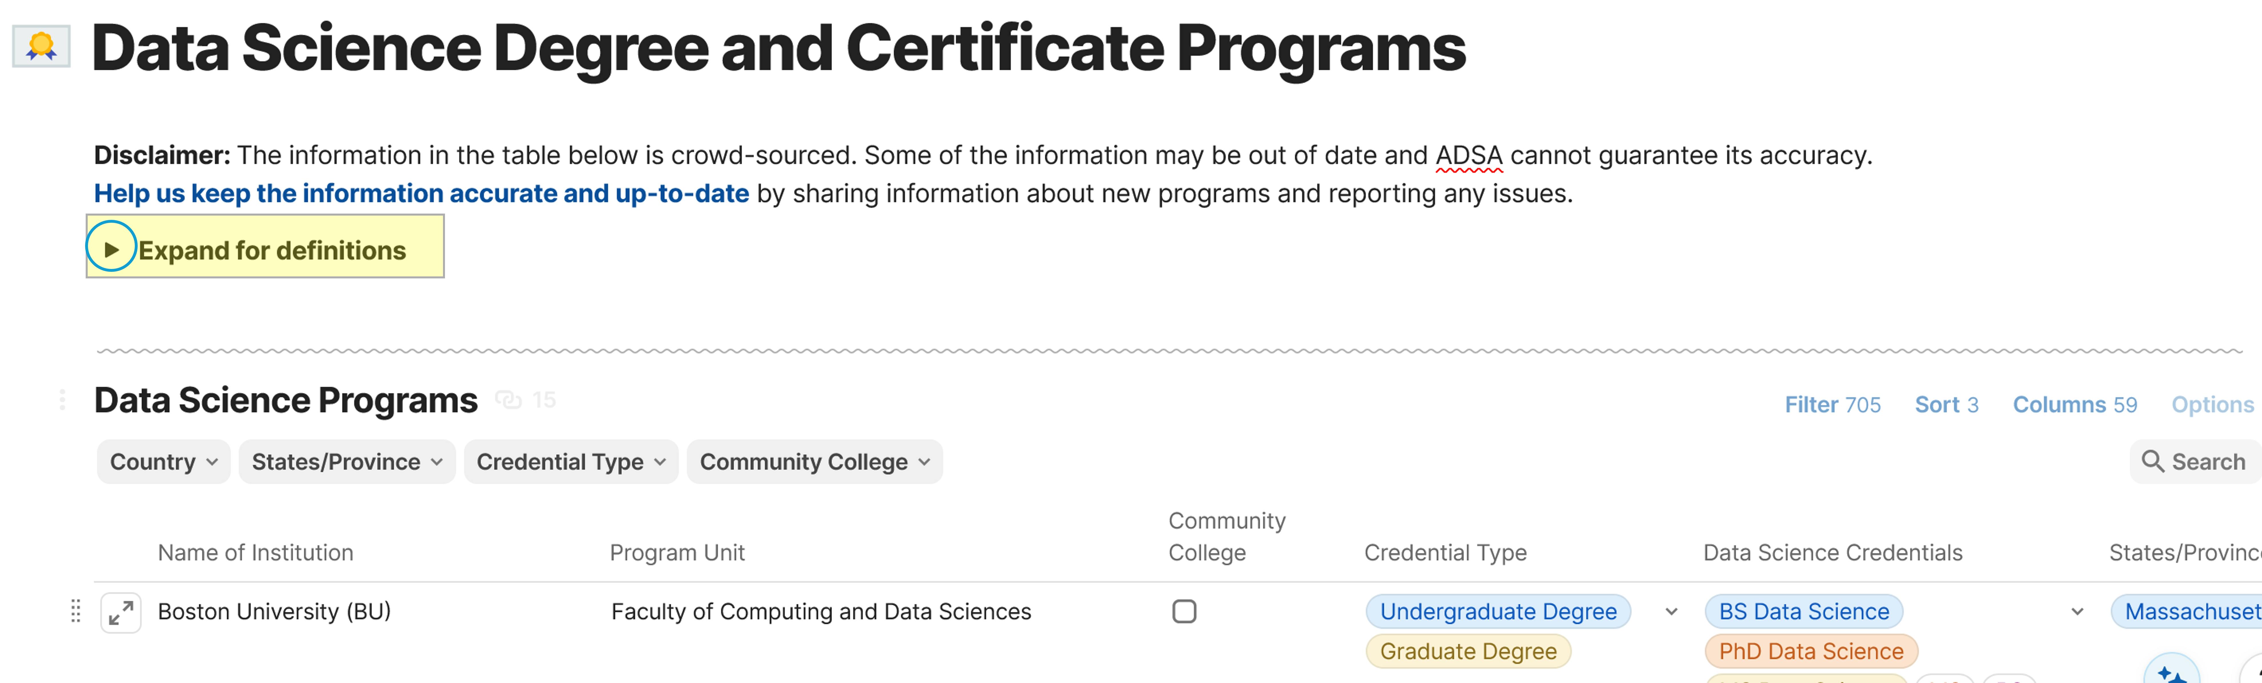Viewport: 2262px width, 683px height.
Task: Open the Columns 59 menu
Action: pos(2074,405)
